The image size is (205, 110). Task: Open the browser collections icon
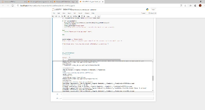pos(195,6)
